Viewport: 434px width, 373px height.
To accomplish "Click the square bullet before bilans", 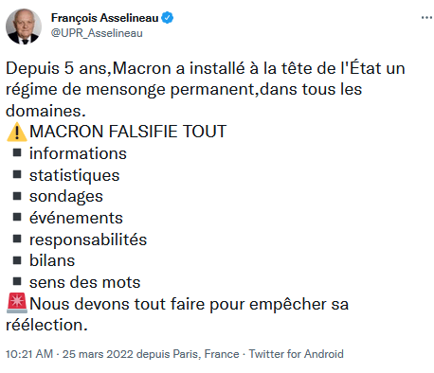I will click(17, 260).
